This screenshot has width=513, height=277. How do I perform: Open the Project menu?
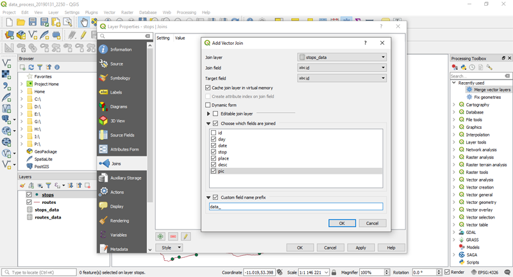point(9,12)
